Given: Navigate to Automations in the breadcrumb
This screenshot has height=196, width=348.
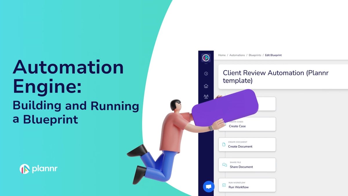Looking at the screenshot, I should (x=237, y=55).
